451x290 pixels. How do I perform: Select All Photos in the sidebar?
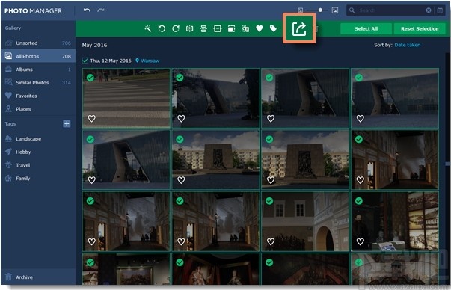(x=38, y=56)
